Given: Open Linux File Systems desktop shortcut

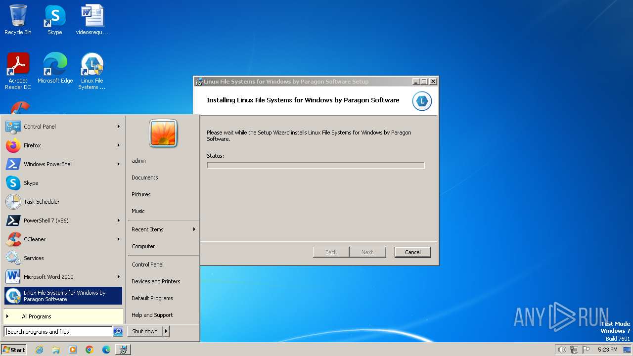Looking at the screenshot, I should pos(92,71).
